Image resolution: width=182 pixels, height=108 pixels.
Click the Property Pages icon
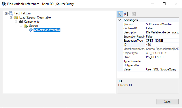coord(134,14)
